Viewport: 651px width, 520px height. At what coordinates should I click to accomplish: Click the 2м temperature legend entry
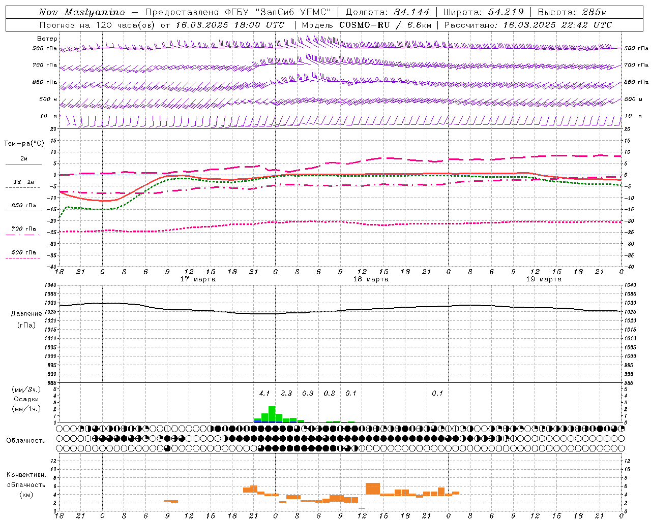[x=23, y=159]
